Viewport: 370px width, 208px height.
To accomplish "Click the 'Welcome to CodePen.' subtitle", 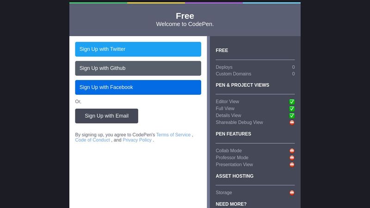I will (185, 24).
